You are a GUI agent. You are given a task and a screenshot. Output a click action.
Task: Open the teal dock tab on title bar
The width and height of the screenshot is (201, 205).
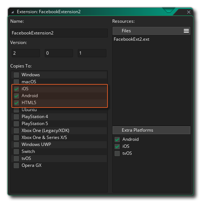coord(169,10)
